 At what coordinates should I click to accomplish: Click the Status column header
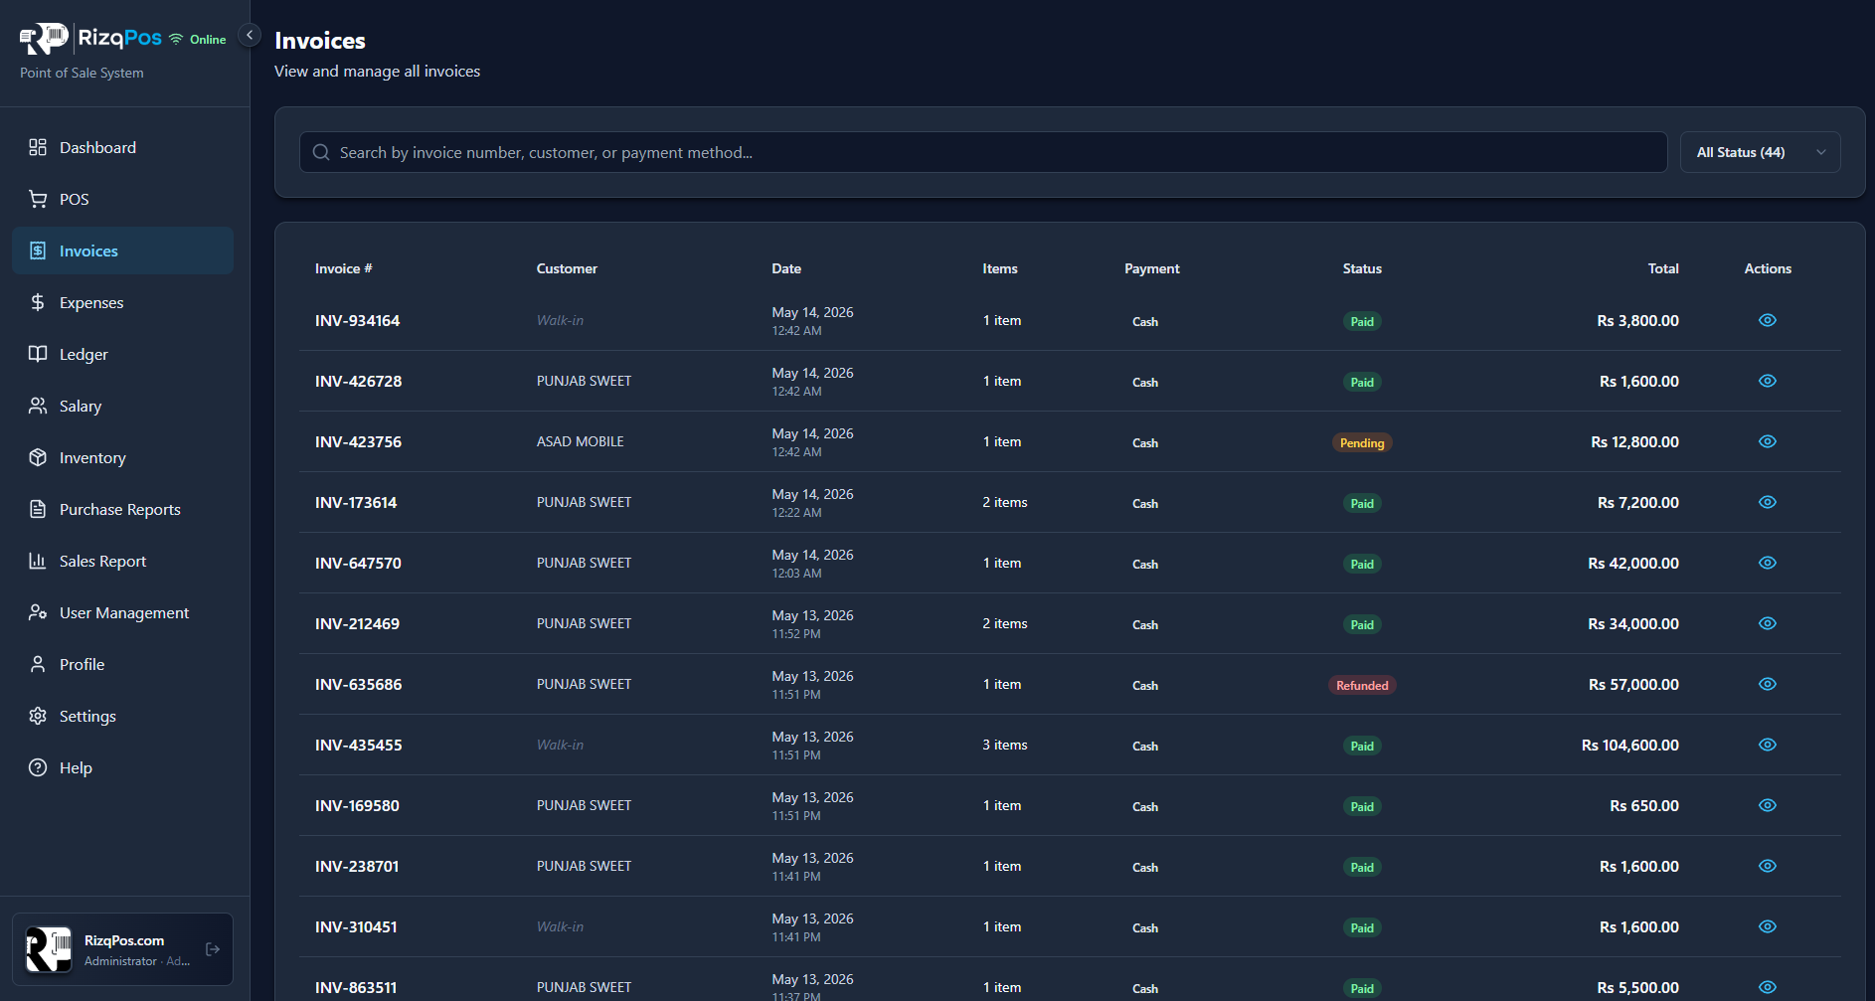[1362, 268]
